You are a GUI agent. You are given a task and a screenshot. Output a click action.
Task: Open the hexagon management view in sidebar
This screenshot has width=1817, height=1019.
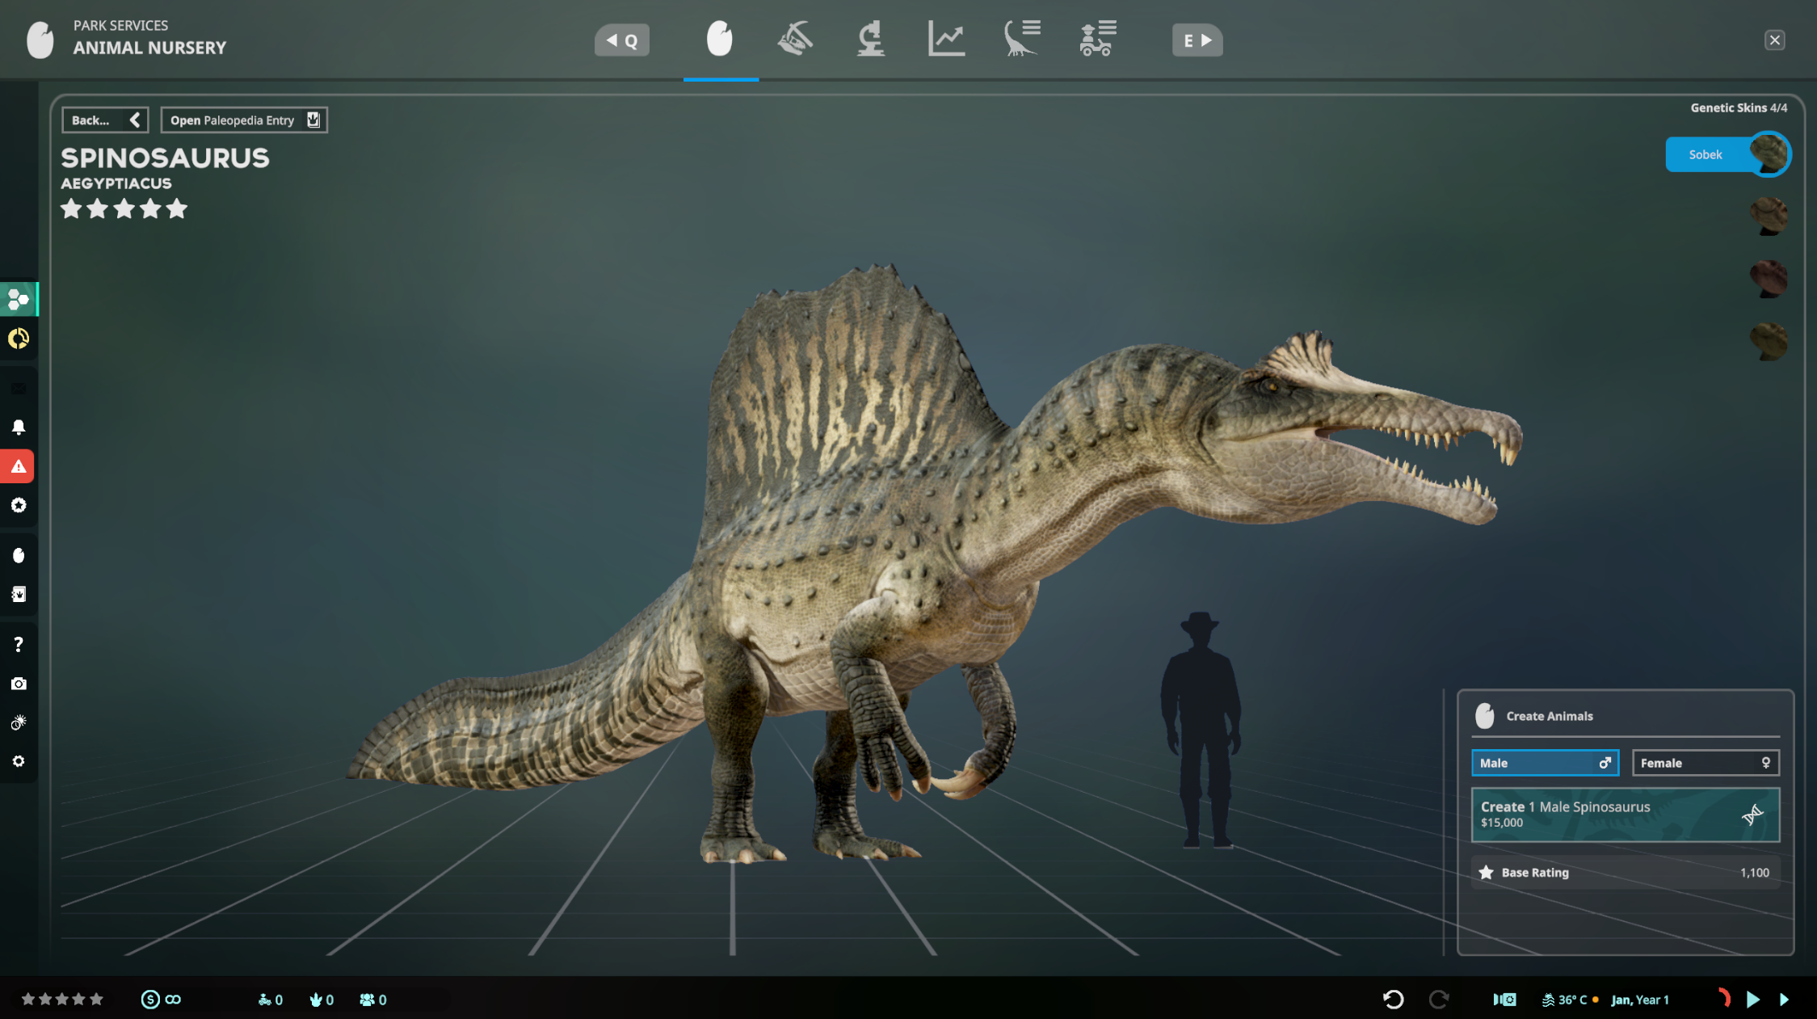19,300
